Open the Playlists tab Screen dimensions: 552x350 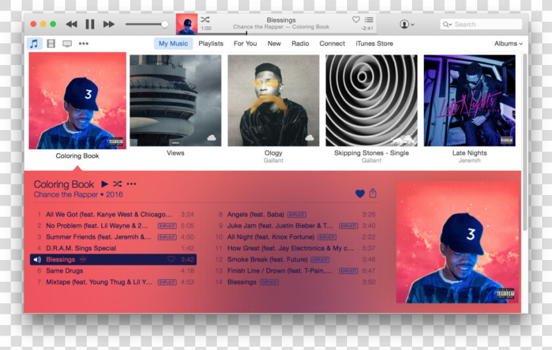click(211, 43)
